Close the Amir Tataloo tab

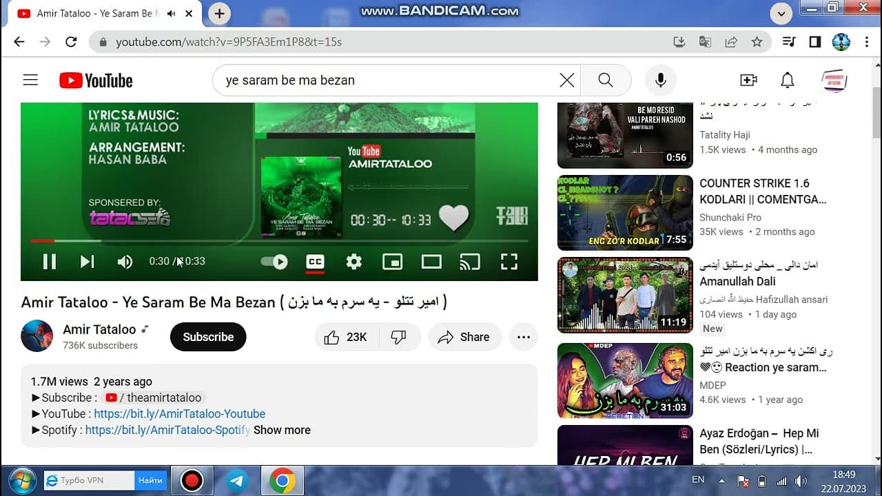(x=189, y=14)
